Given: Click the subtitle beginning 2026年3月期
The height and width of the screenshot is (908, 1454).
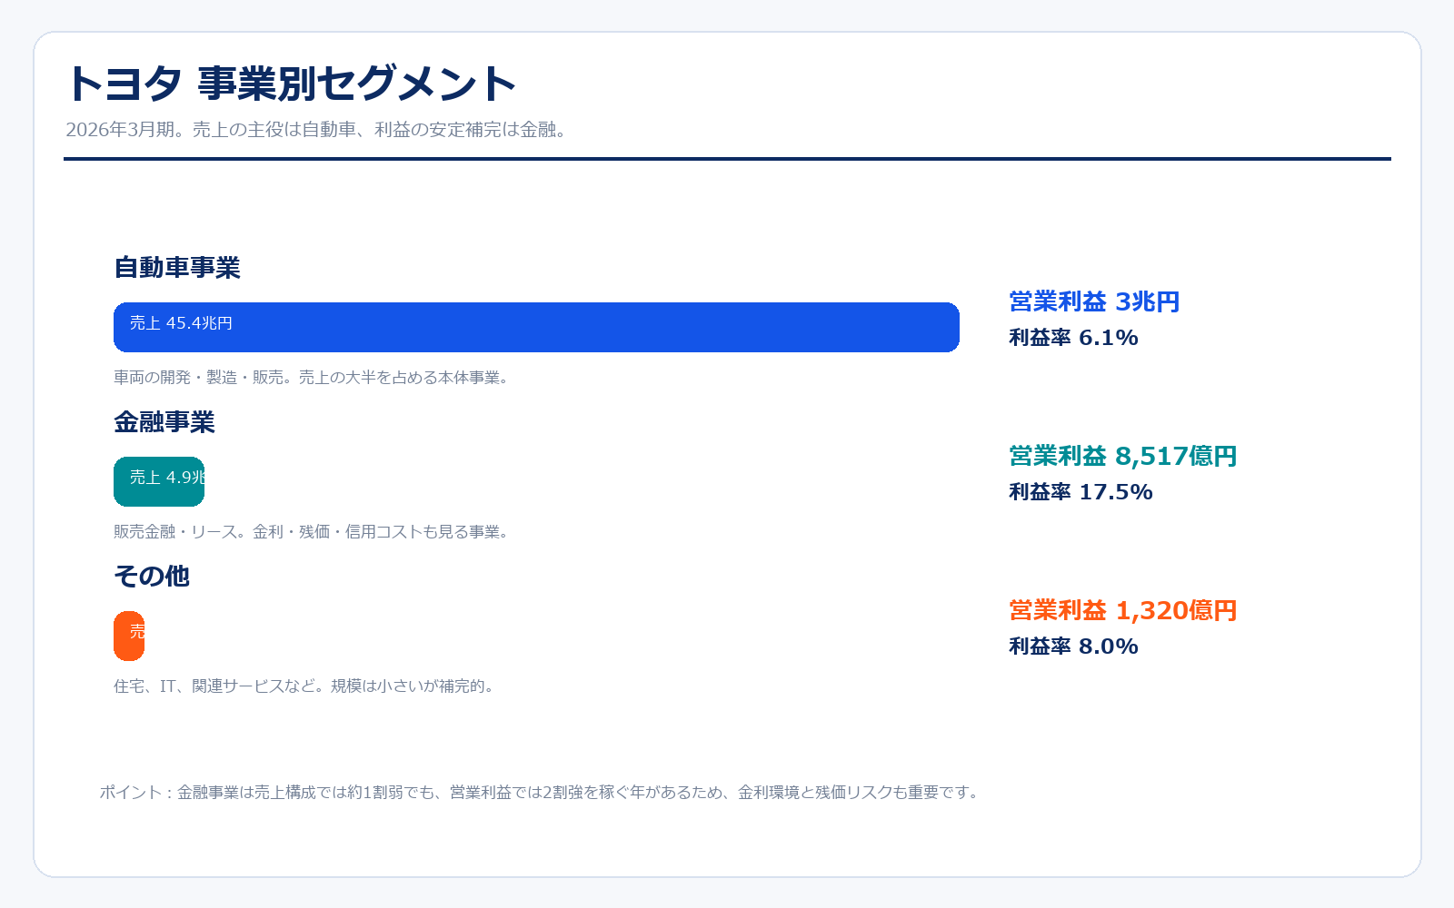Looking at the screenshot, I should 319,130.
